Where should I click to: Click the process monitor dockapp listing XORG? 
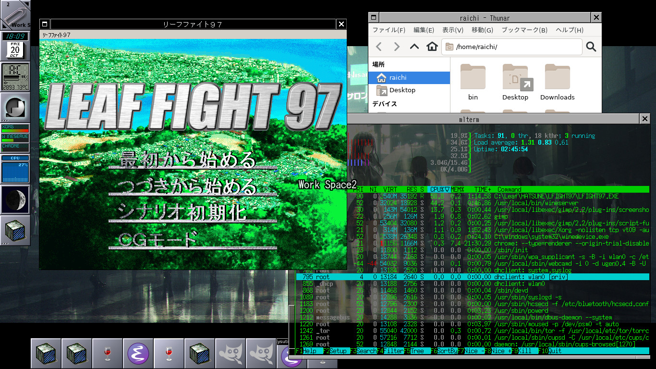tap(15, 138)
